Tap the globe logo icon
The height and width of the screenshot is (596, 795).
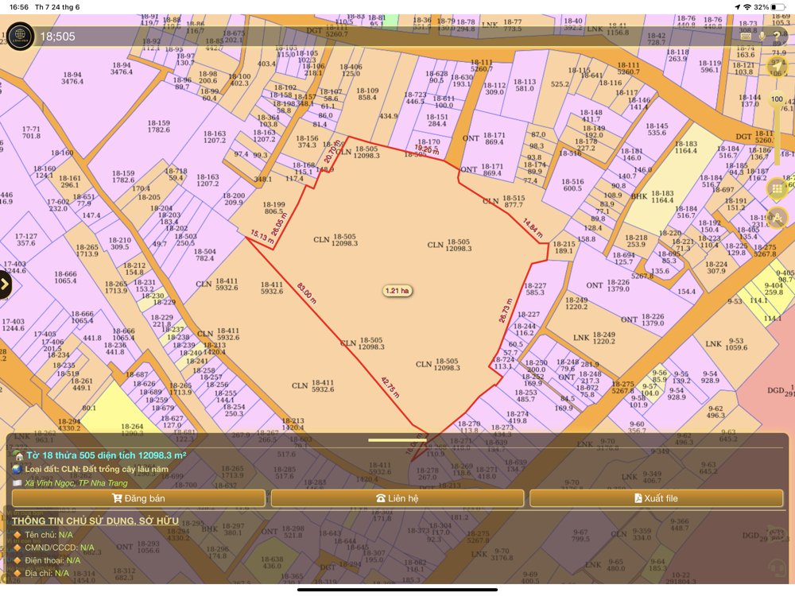(21, 36)
